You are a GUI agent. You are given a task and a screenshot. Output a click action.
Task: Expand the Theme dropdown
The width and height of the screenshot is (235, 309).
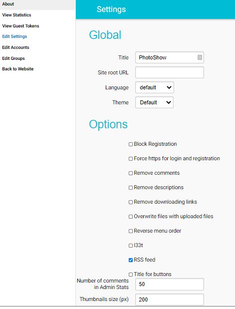[x=155, y=102]
